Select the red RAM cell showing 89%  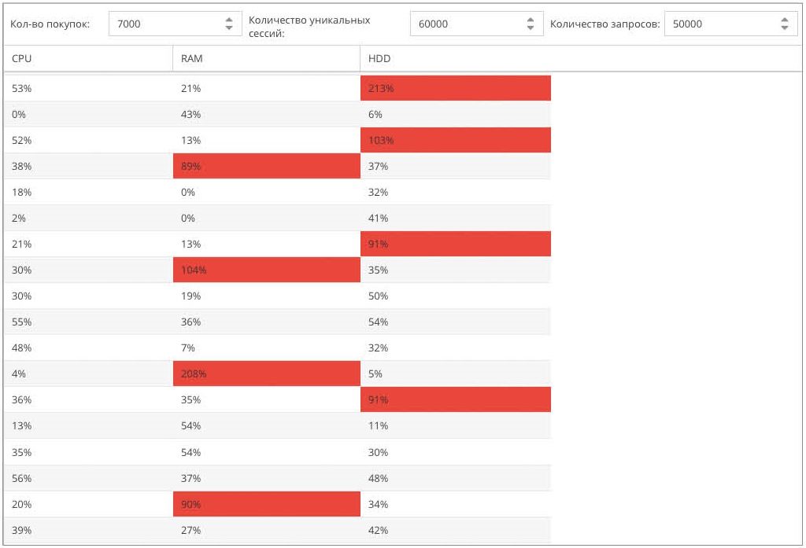tap(266, 166)
